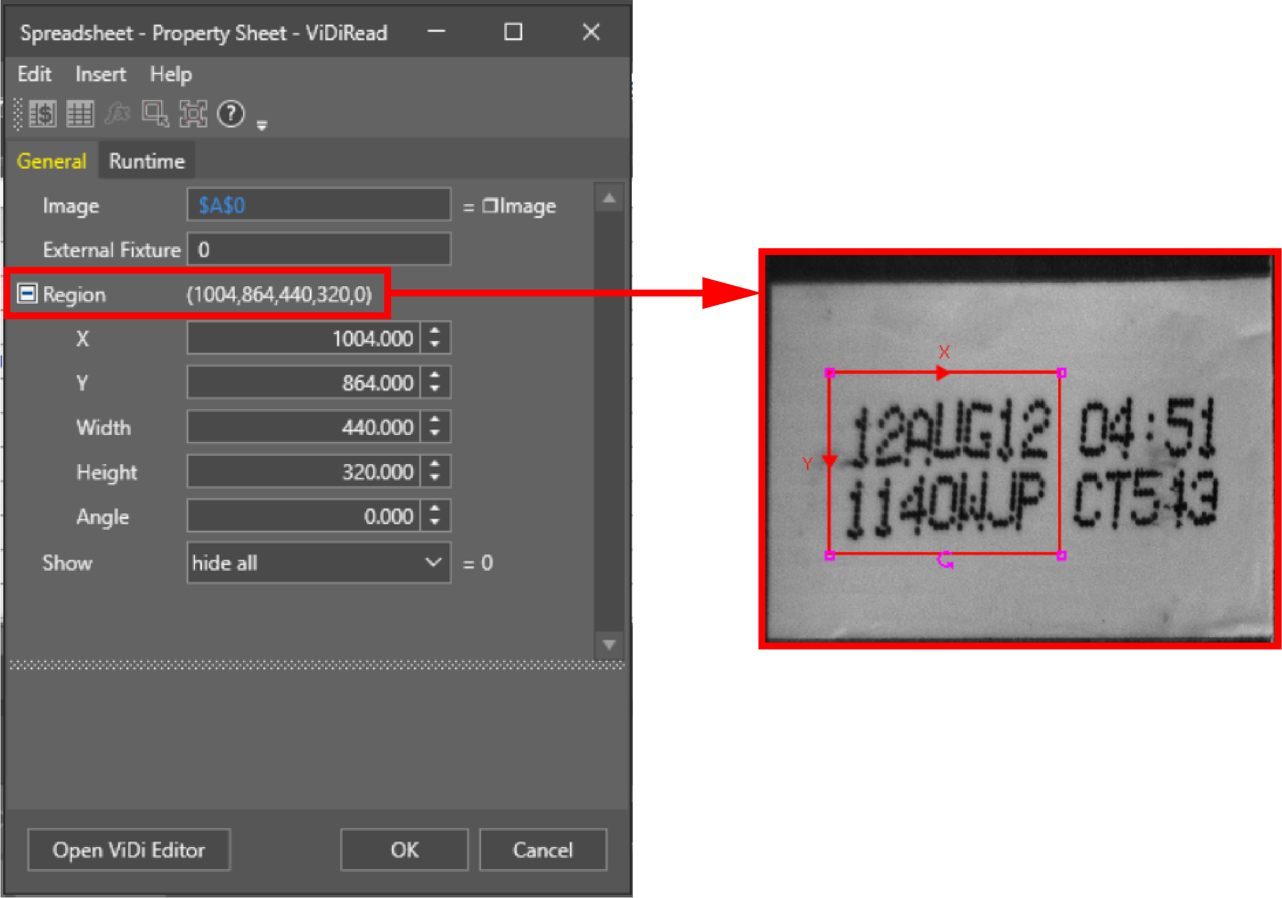
Task: Collapse the Region property group
Action: [27, 293]
